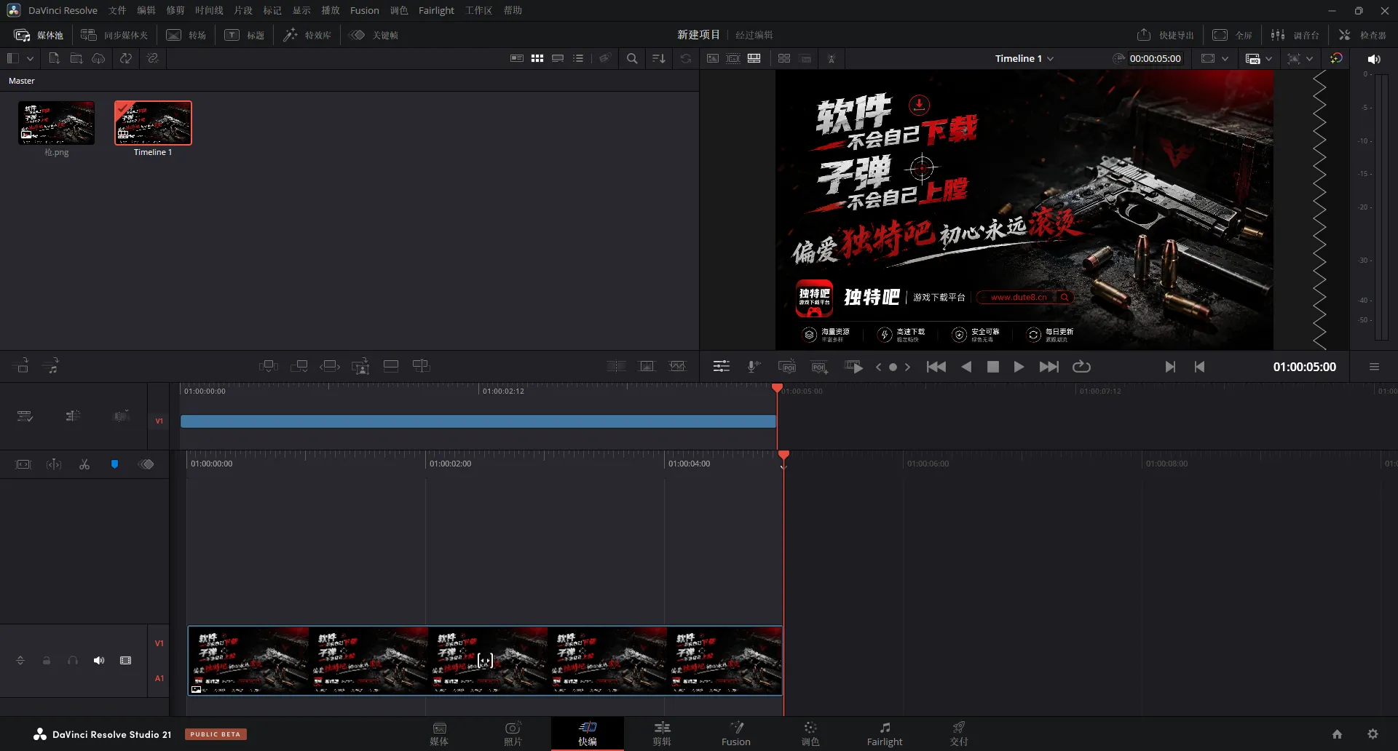Open the 调音台 audio mixer
Screen dimensions: 1398x751
1295,35
